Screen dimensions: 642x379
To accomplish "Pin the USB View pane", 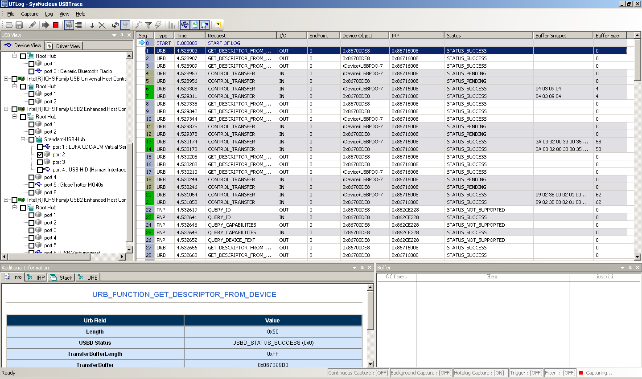I will point(122,35).
